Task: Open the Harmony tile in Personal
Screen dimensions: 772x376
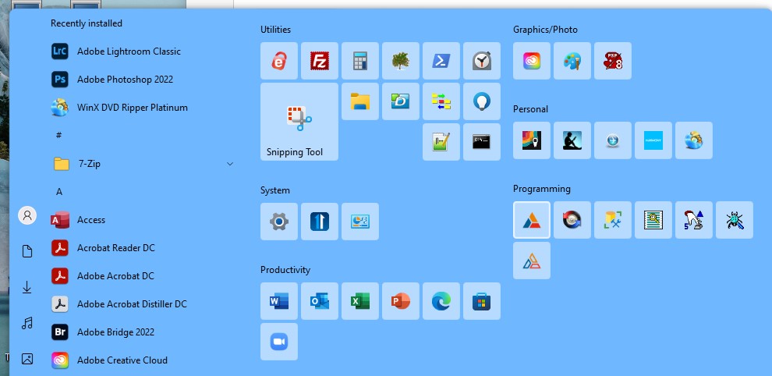Action: [653, 140]
